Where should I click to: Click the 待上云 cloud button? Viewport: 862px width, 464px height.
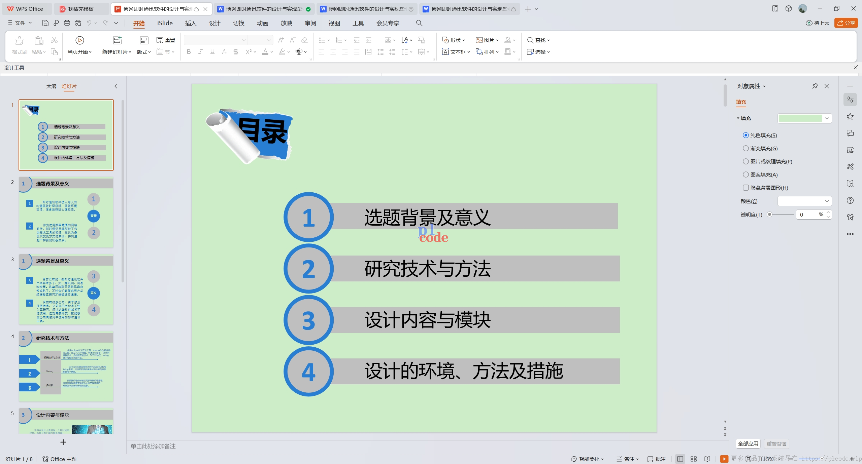coord(818,23)
